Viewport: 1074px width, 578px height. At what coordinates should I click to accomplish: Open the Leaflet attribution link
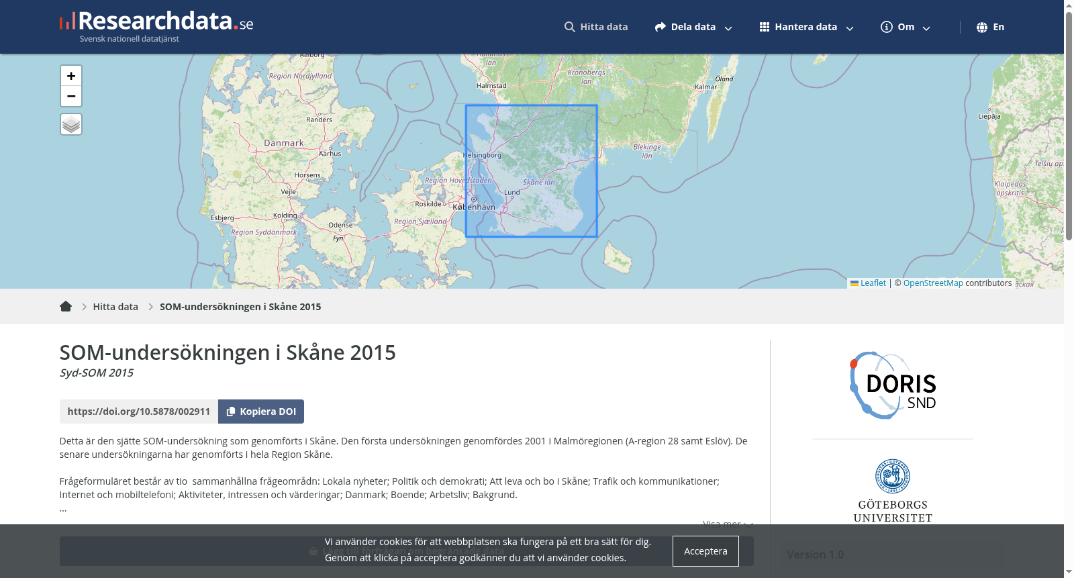[873, 283]
